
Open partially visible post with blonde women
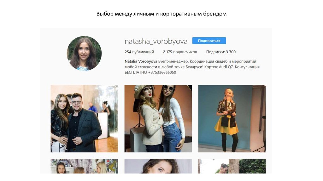coord(84,166)
